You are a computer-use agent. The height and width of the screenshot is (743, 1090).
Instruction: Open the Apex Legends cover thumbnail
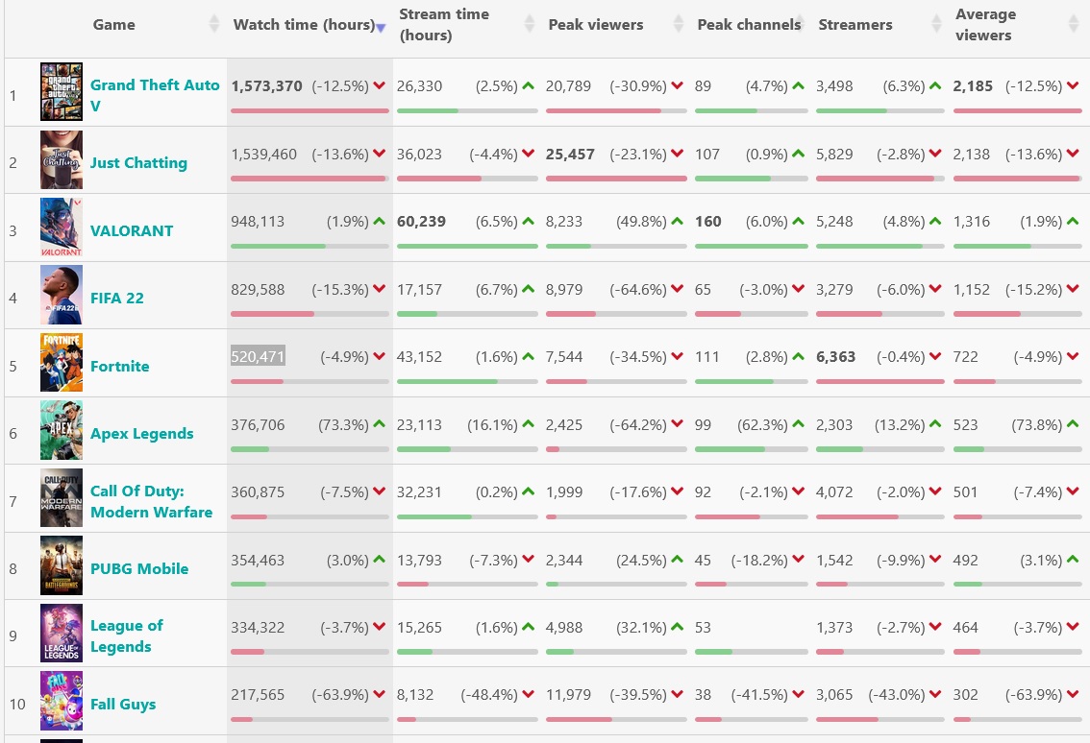pyautogui.click(x=62, y=430)
